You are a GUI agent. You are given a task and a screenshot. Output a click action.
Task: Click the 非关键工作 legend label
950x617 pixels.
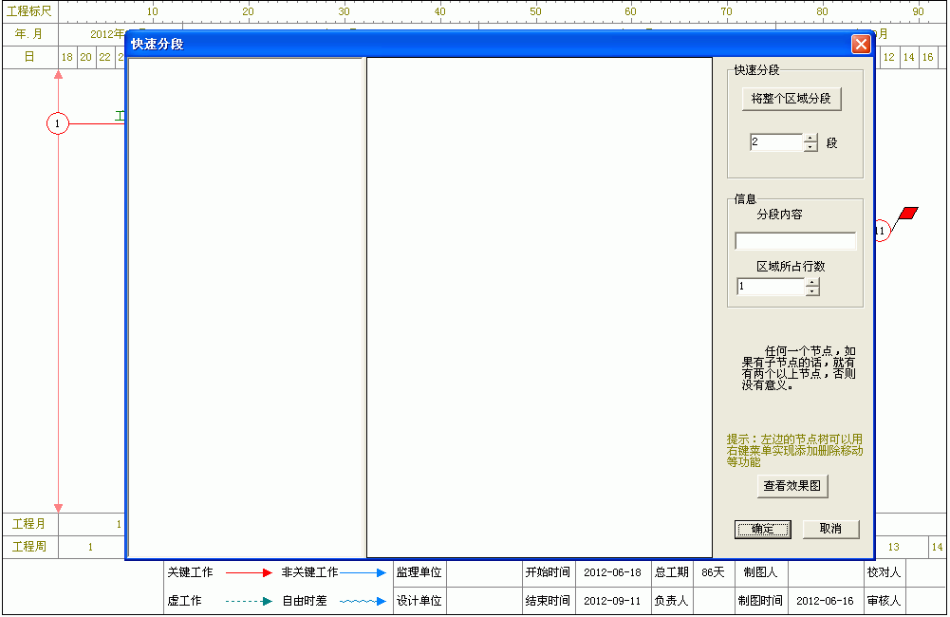coord(309,572)
